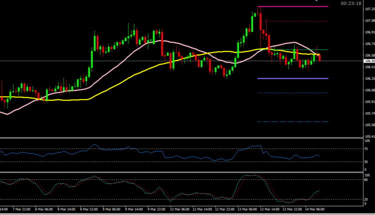The height and width of the screenshot is (215, 375).
Task: Click the 80 level label in the stochastic panel
Action: pos(367,180)
